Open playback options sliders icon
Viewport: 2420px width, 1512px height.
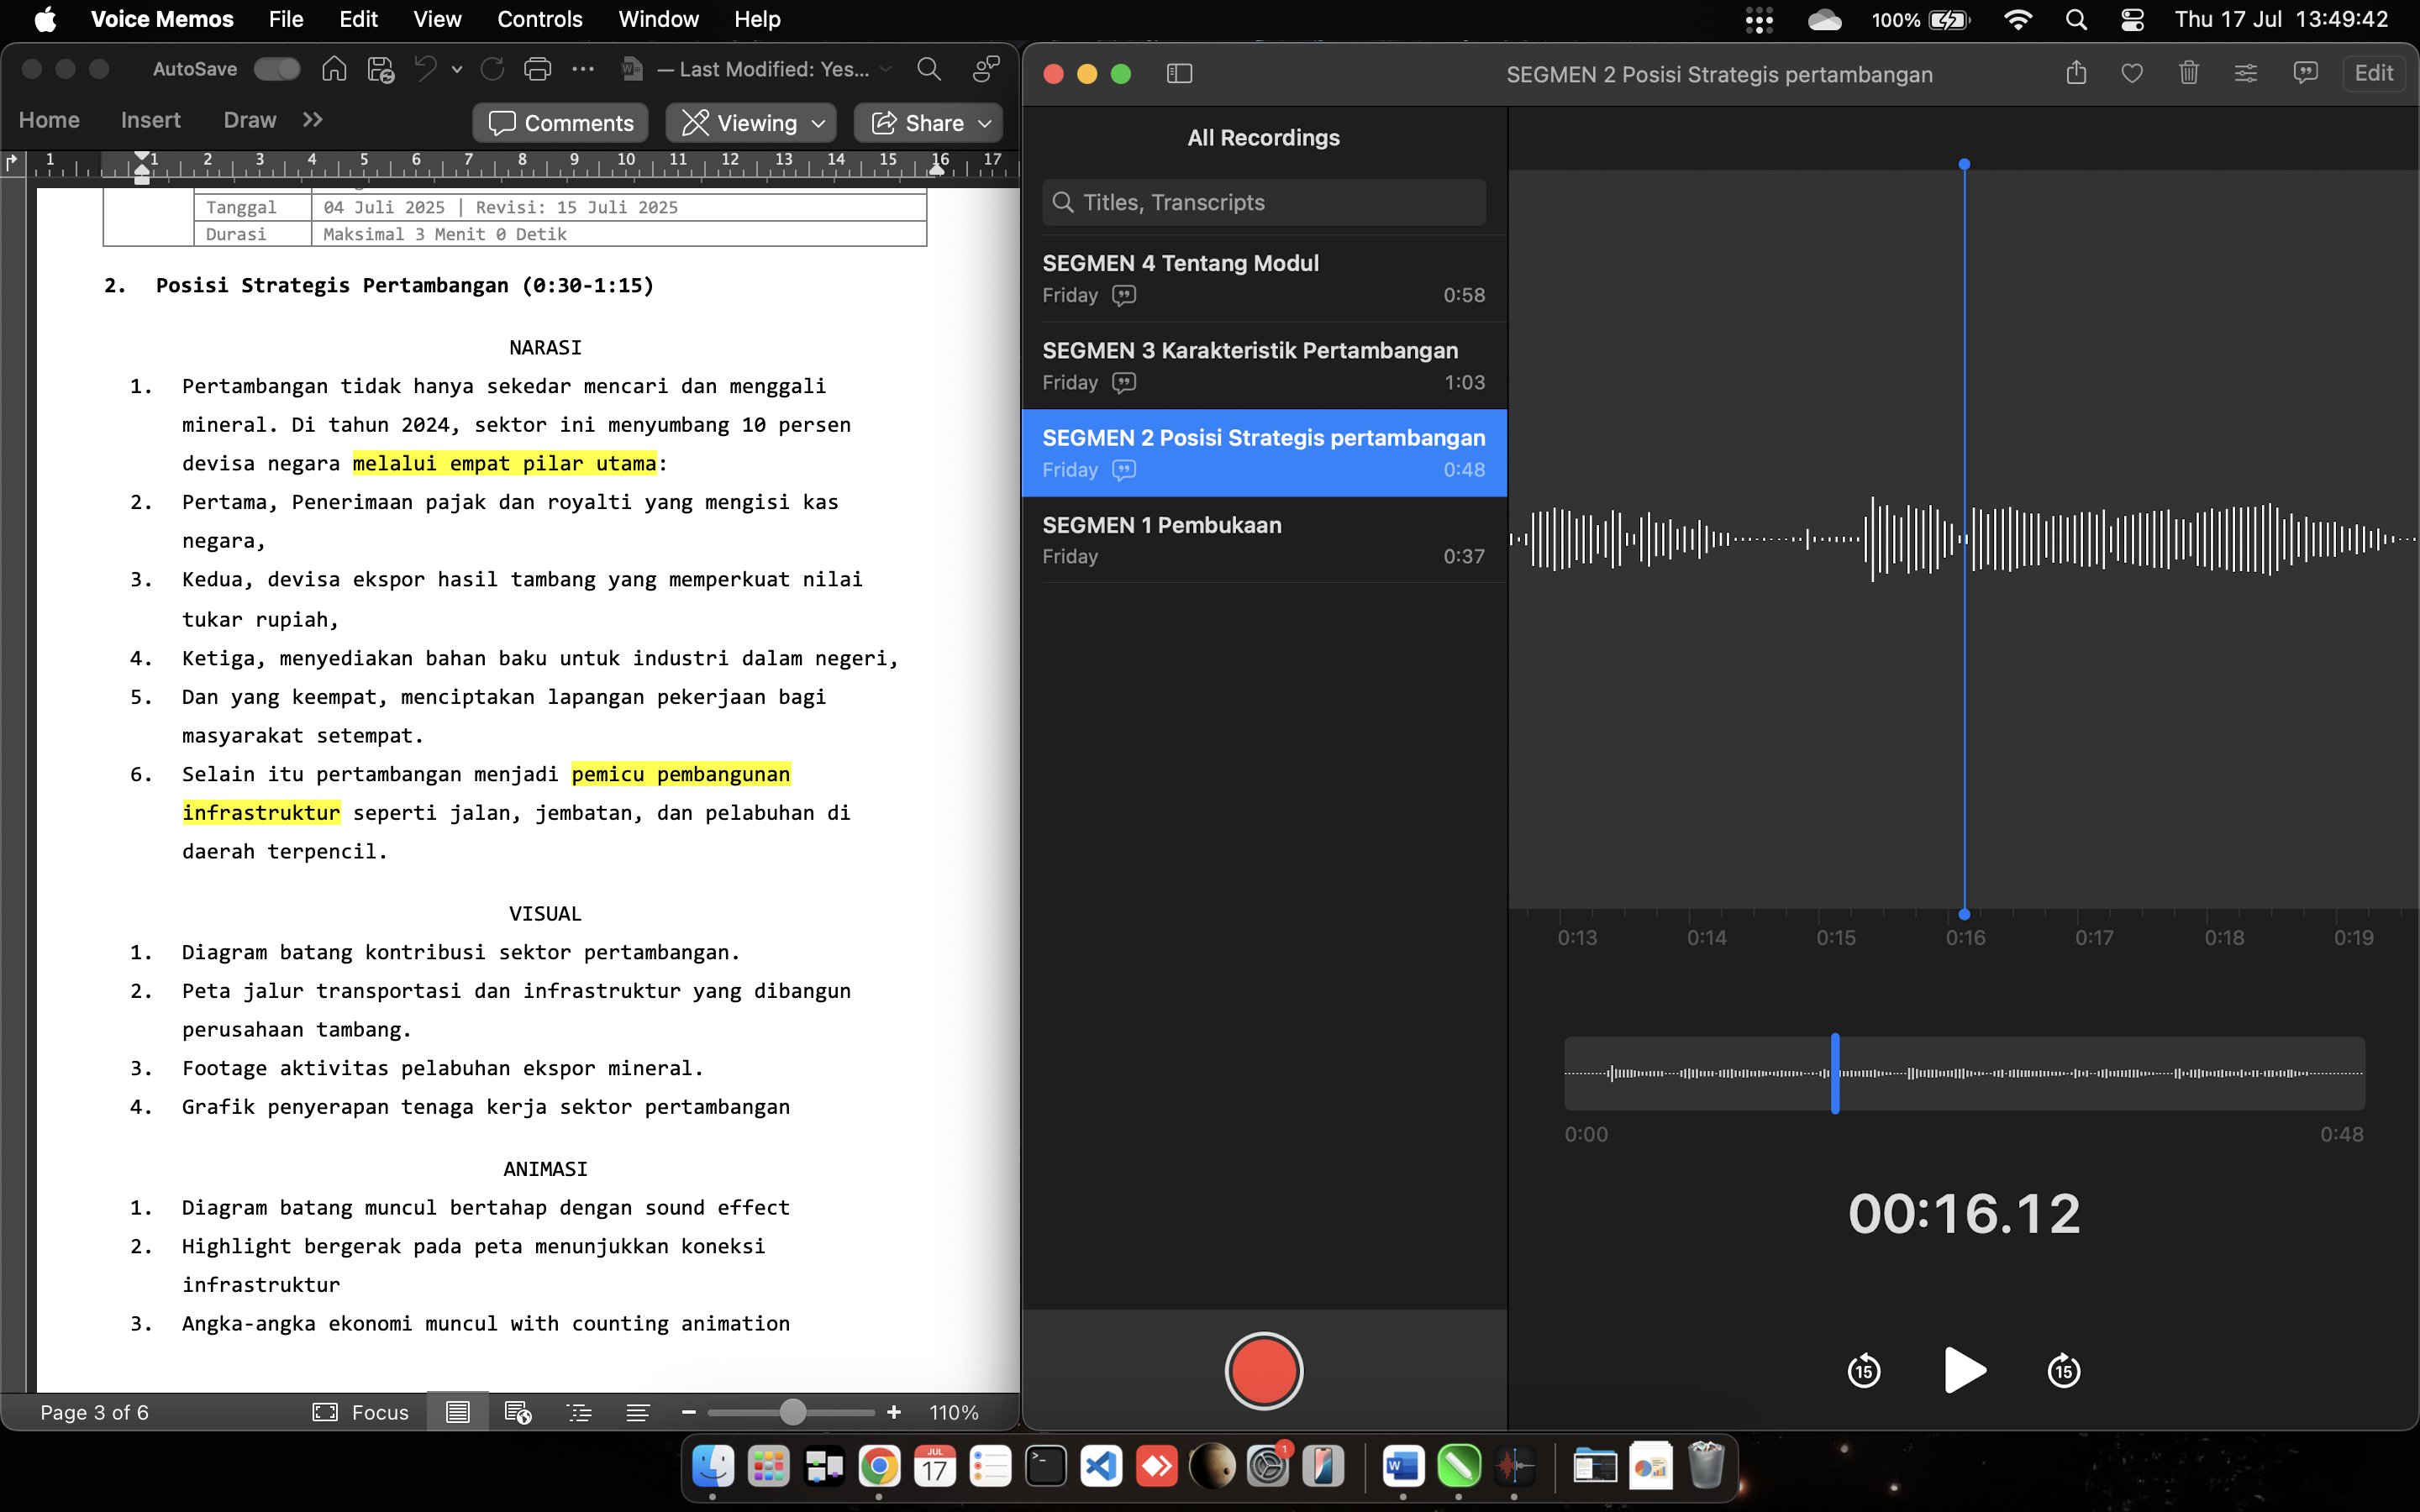pos(2245,73)
